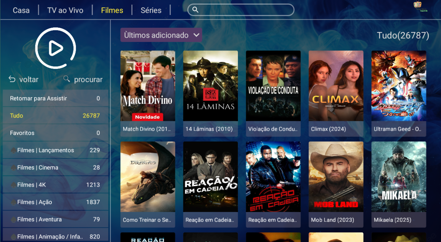This screenshot has width=441, height=242.
Task: Click the TV logo icon top right
Action: point(418,5)
